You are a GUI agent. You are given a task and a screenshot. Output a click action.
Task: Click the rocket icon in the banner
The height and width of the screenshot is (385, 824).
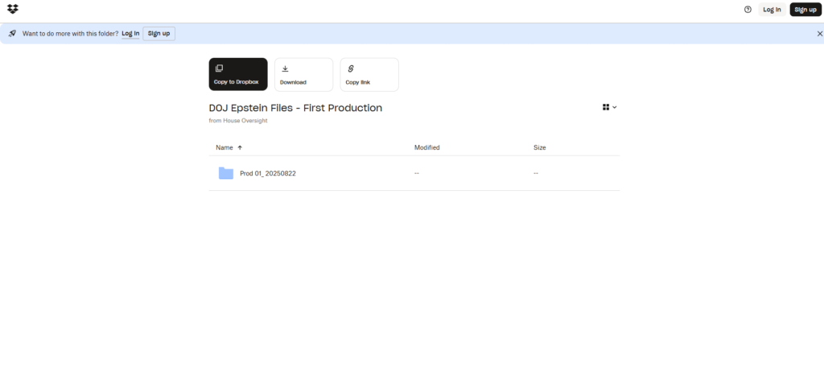(12, 34)
